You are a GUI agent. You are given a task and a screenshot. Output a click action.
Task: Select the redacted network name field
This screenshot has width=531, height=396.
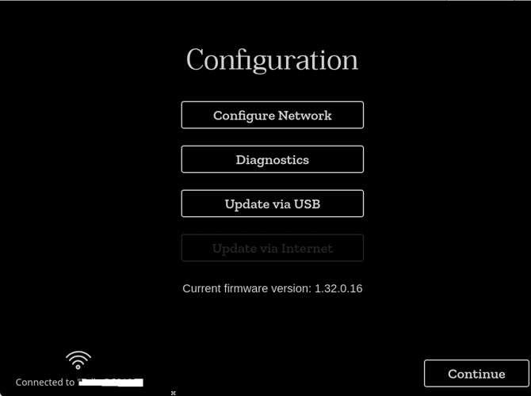pyautogui.click(x=111, y=383)
